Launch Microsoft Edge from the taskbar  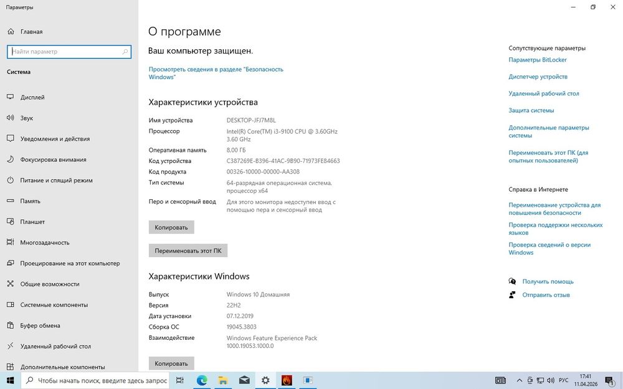[x=202, y=380]
